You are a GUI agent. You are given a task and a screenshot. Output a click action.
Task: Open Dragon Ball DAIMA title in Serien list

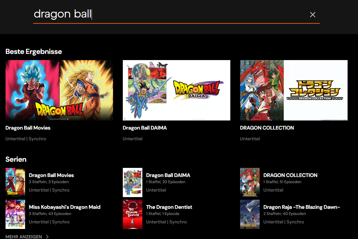pos(168,175)
